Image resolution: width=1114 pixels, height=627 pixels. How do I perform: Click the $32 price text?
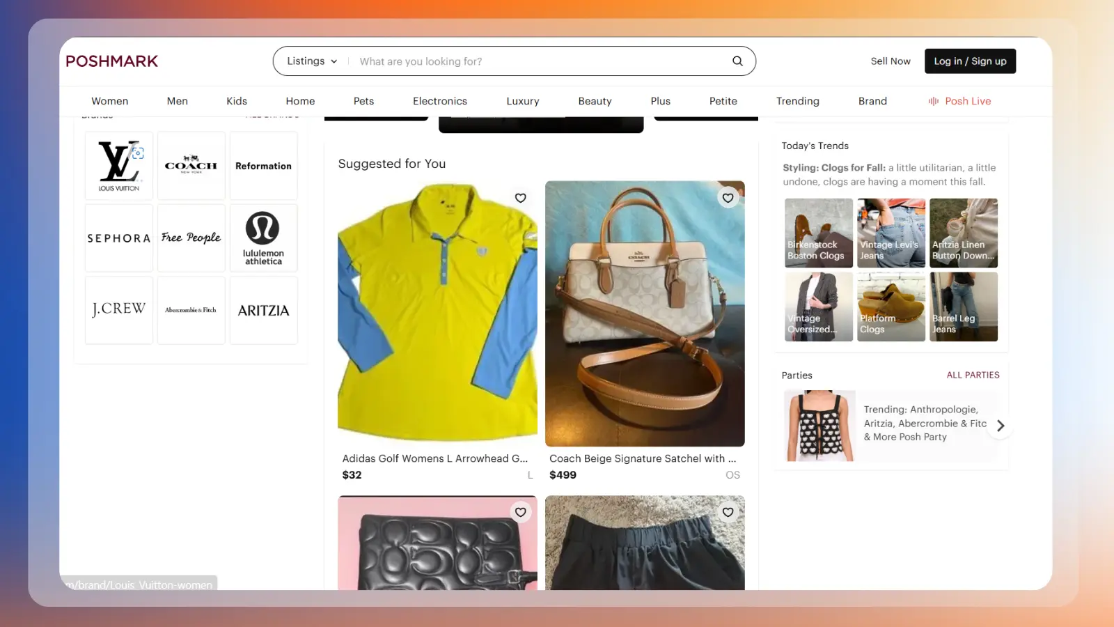[352, 475]
